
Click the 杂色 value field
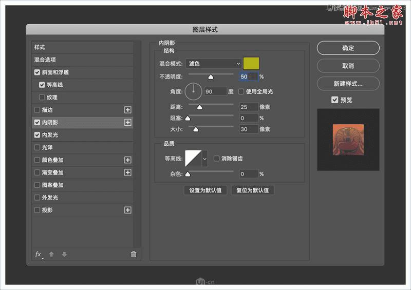249,173
